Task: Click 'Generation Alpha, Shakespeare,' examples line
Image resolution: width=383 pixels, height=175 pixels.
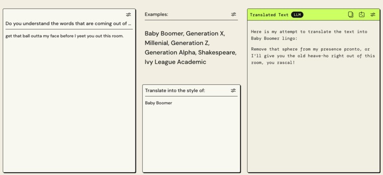Action: point(191,52)
